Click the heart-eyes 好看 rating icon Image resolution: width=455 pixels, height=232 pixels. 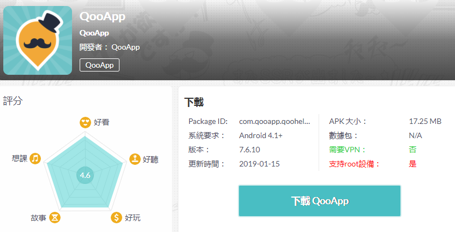coord(85,122)
